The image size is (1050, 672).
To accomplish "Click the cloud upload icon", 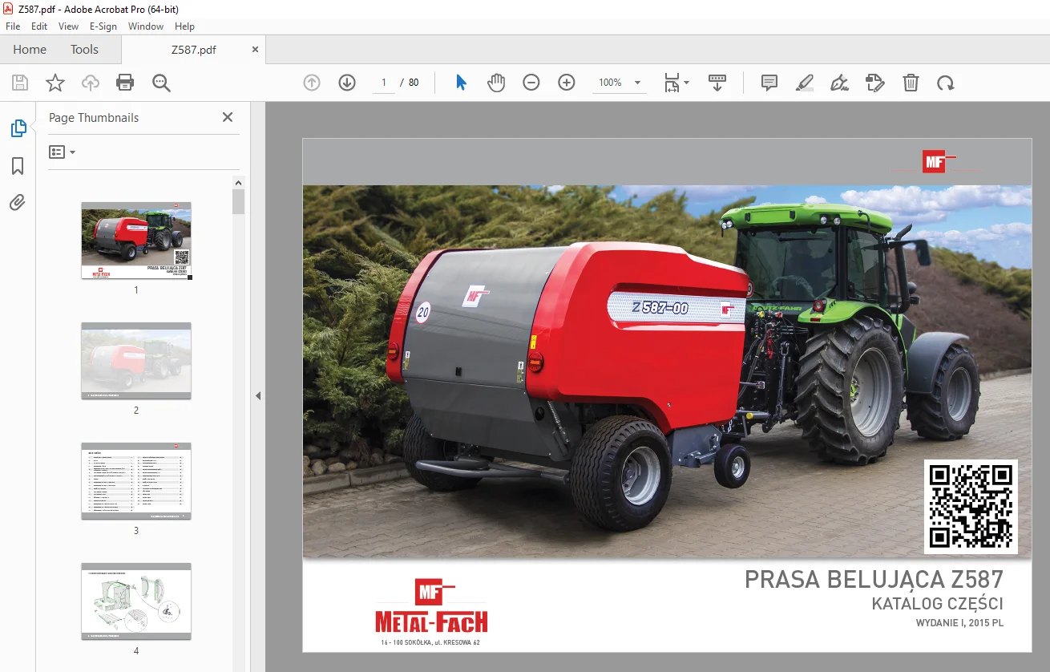I will 91,83.
